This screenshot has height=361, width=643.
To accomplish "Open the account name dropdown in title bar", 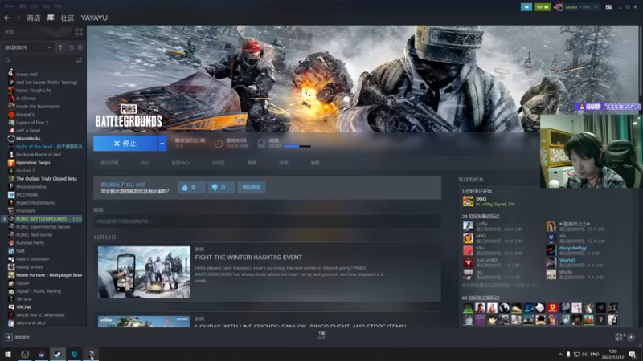I will tap(581, 7).
